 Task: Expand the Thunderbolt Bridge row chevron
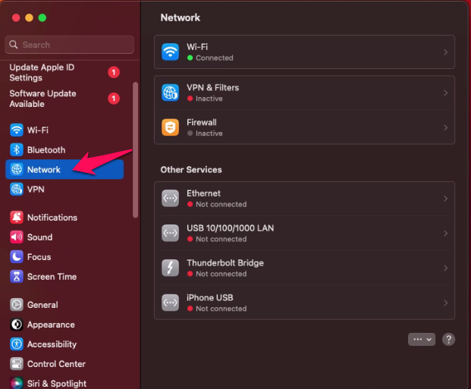tap(445, 268)
